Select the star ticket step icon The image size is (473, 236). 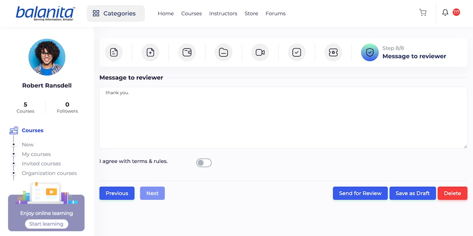tap(333, 52)
